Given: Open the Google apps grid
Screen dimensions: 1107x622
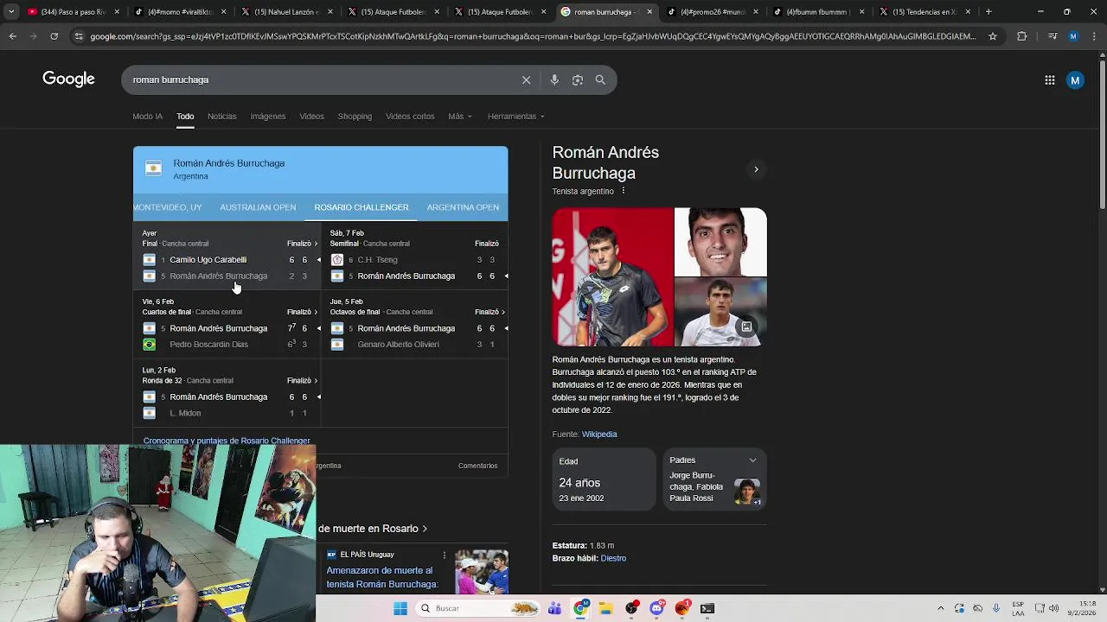Looking at the screenshot, I should [x=1049, y=80].
